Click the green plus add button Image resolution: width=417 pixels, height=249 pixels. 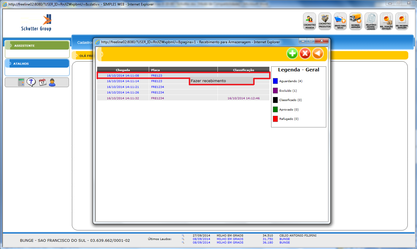coord(292,53)
